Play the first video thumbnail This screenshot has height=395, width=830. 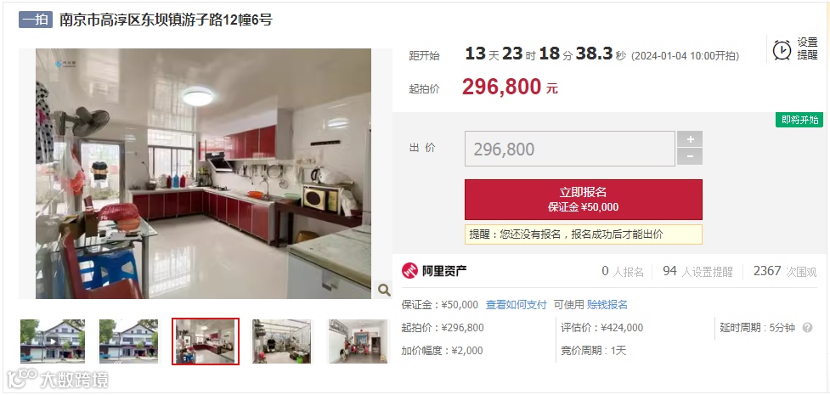coord(52,341)
